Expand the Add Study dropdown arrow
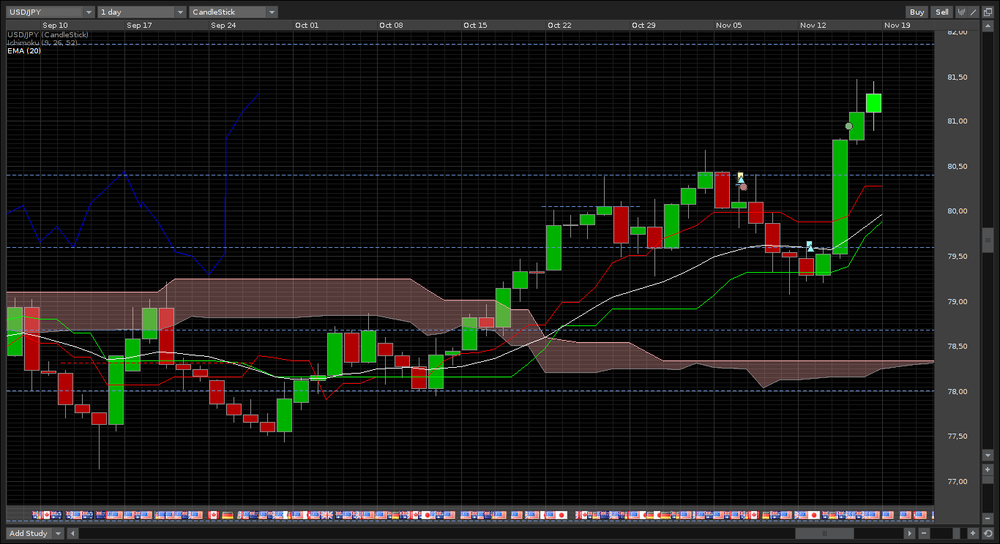The width and height of the screenshot is (1000, 544). click(x=59, y=533)
